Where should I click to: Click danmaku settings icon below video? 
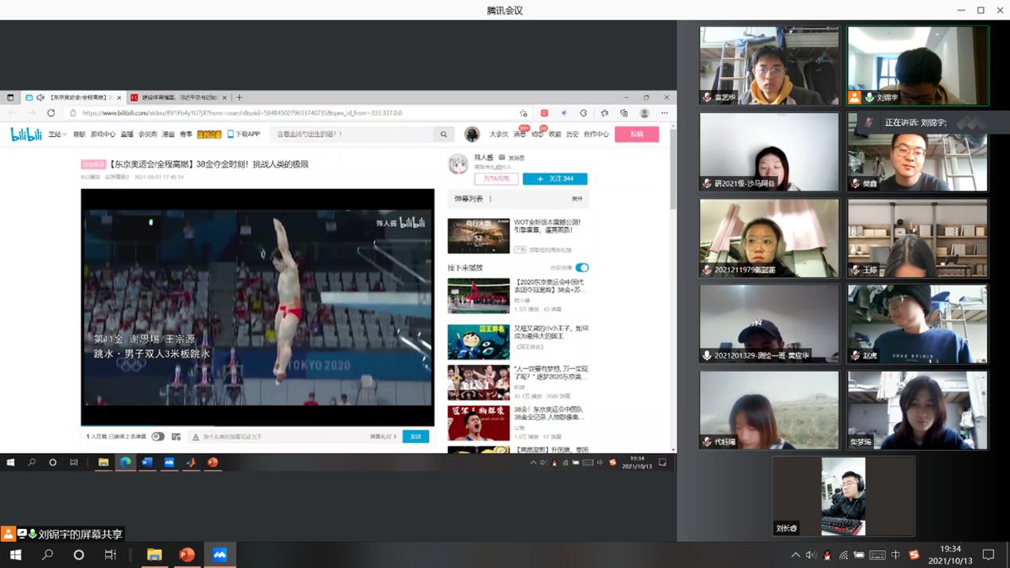tap(176, 437)
